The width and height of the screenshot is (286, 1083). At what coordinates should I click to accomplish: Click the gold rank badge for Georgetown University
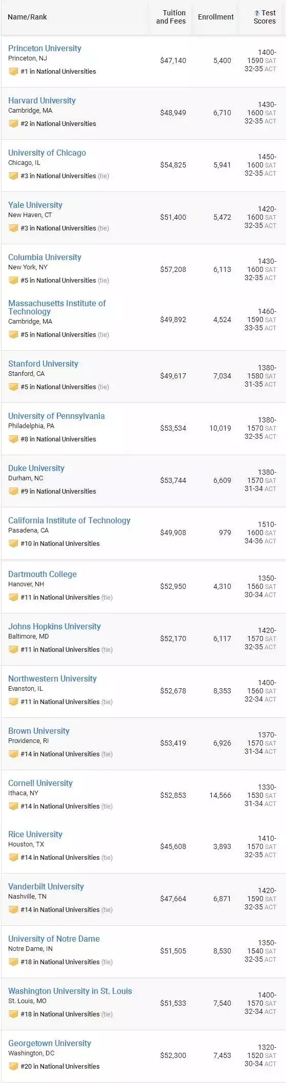[x=13, y=1067]
